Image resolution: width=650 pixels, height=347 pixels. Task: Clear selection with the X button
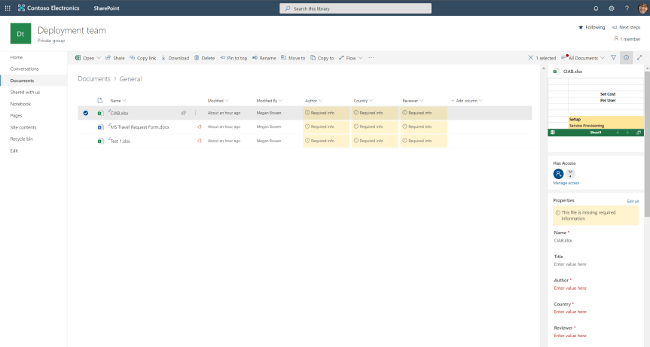(531, 58)
